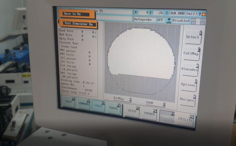The width and height of the screenshot is (236, 146).
Task: Click the Disabled inker status text
Action: click(181, 21)
